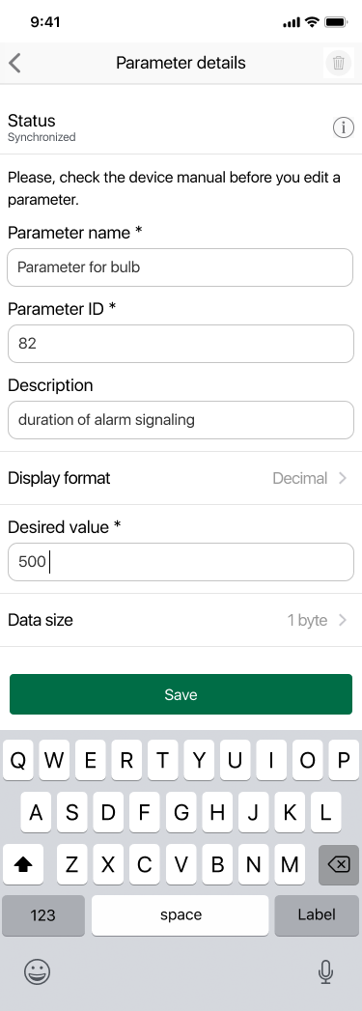Screen dimensions: 362x1011
Task: Tap the Label key on keyboard
Action: (x=317, y=915)
